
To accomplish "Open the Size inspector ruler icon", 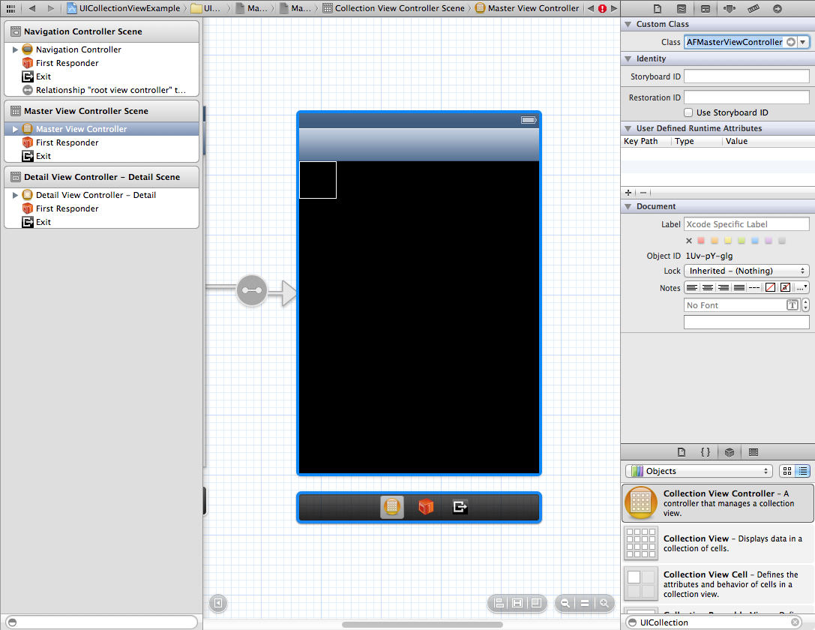I will [753, 9].
